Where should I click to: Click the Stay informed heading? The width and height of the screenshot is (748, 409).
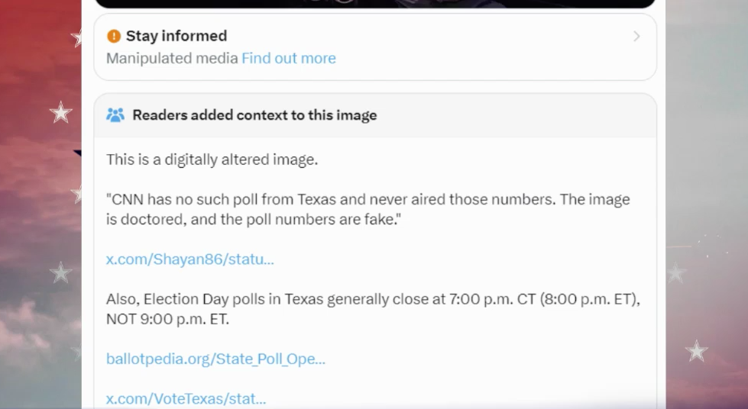(x=176, y=36)
